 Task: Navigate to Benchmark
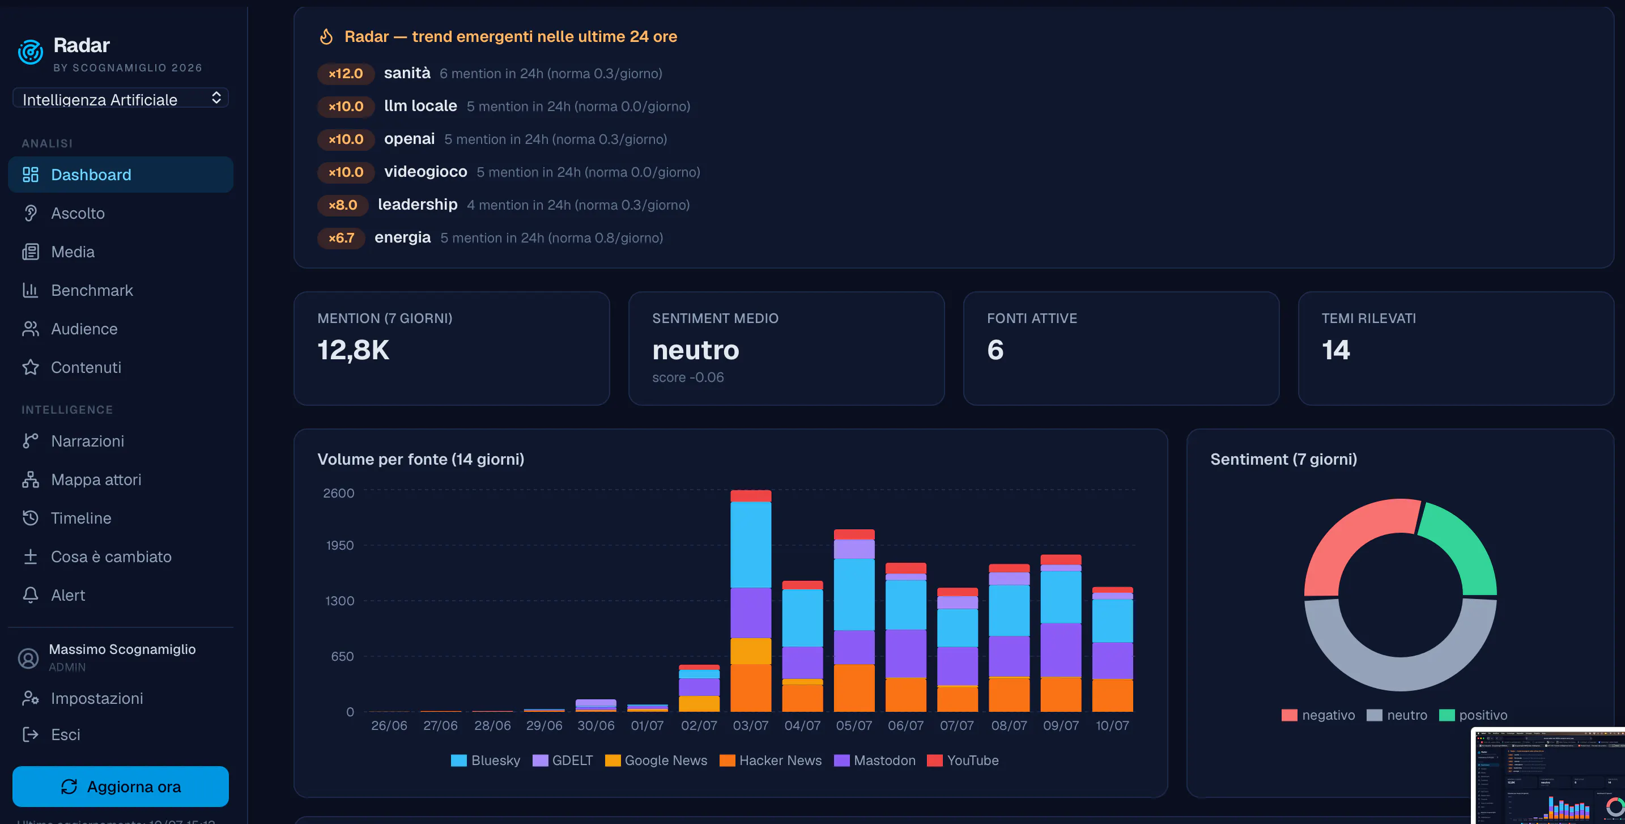(121, 290)
